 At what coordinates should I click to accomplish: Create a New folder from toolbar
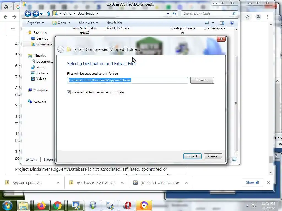click(x=114, y=23)
